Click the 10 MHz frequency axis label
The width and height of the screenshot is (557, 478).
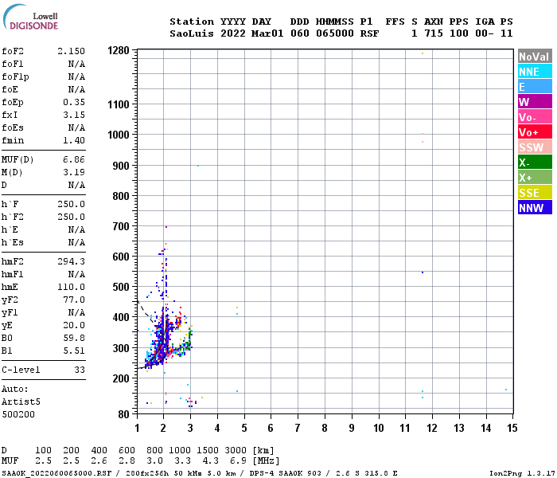click(x=379, y=428)
